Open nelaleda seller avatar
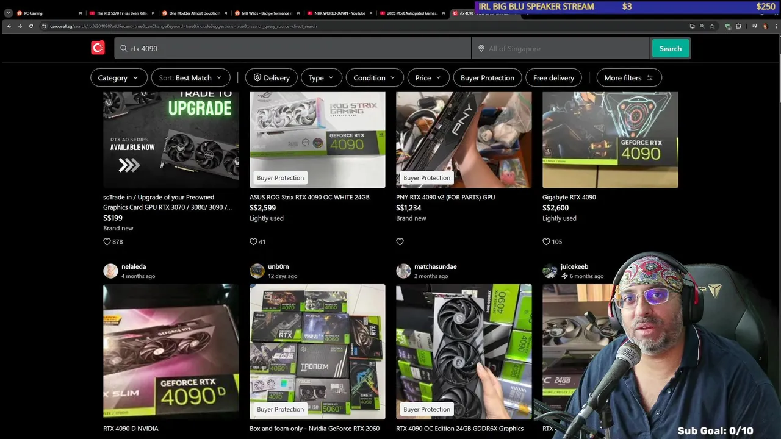Viewport: 781px width, 439px height. coord(110,271)
